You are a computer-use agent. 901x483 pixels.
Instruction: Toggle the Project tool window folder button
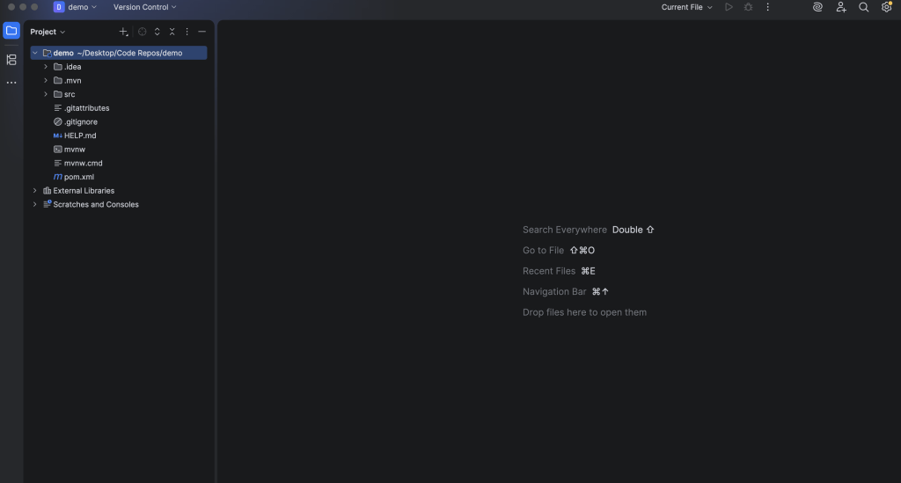[11, 31]
